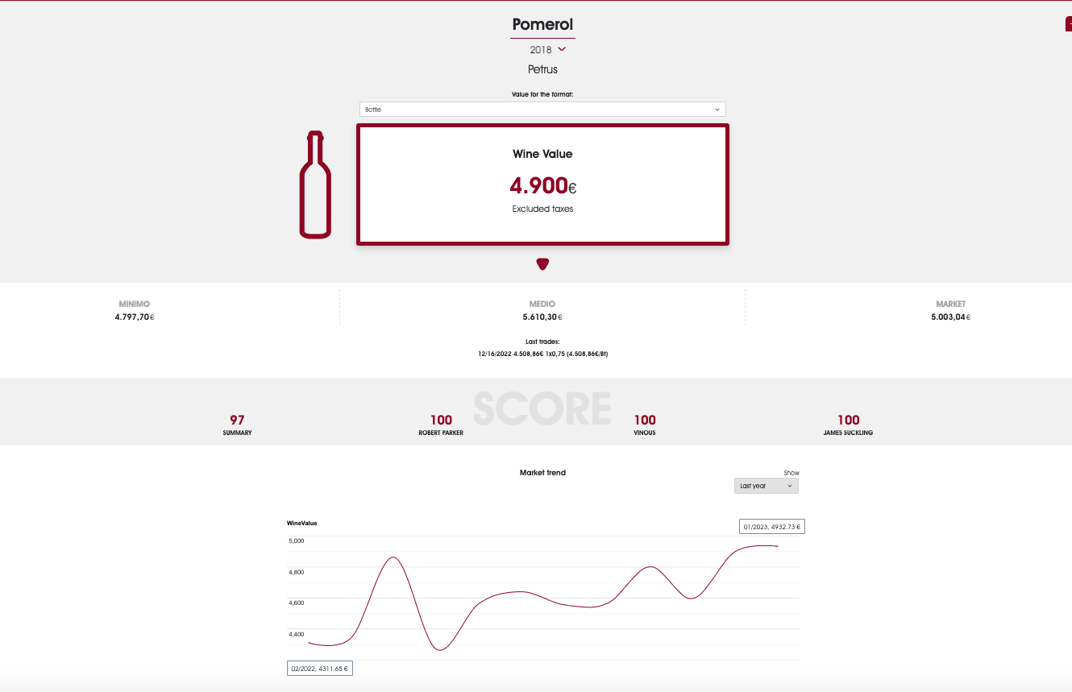Viewport: 1072px width, 692px height.
Task: Click the Pomerol heading
Action: coord(543,25)
